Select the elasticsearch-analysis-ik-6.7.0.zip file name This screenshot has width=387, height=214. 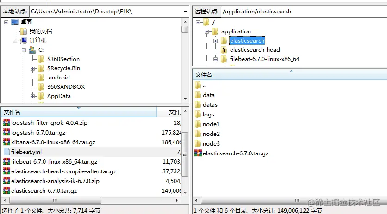[x=55, y=181]
